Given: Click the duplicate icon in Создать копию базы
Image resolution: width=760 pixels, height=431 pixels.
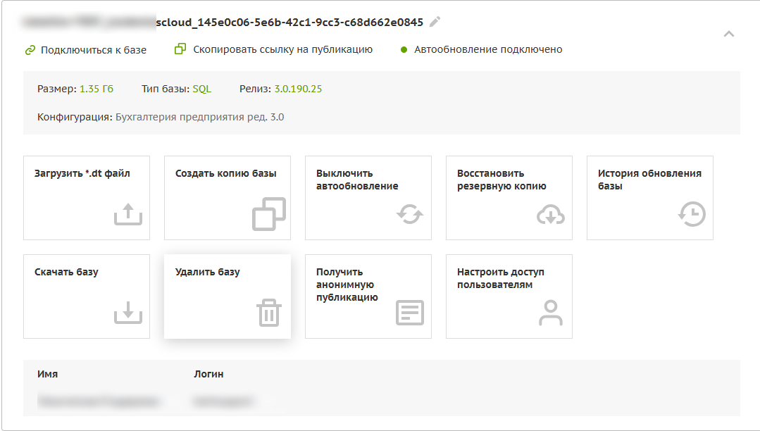Looking at the screenshot, I should 269,214.
